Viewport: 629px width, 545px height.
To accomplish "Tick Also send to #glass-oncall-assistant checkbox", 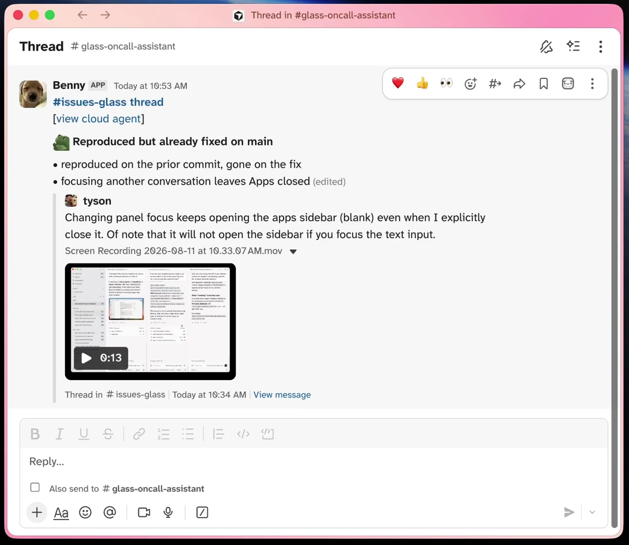I will 35,488.
